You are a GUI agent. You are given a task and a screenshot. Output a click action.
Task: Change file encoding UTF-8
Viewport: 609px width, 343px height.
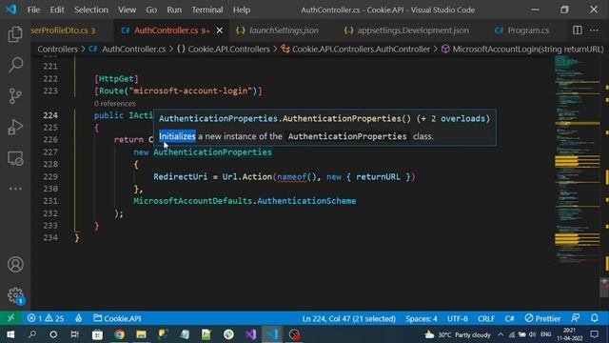457,318
